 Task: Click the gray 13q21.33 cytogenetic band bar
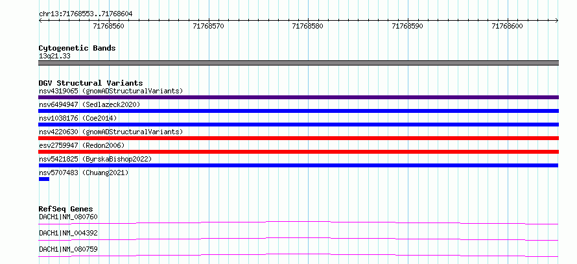tap(298, 63)
